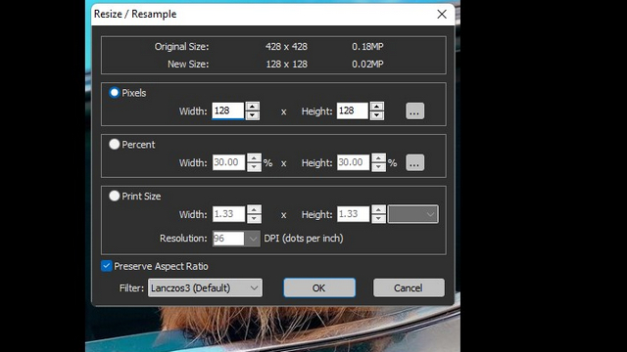The height and width of the screenshot is (352, 627).
Task: Click the OK button
Action: [x=319, y=287]
